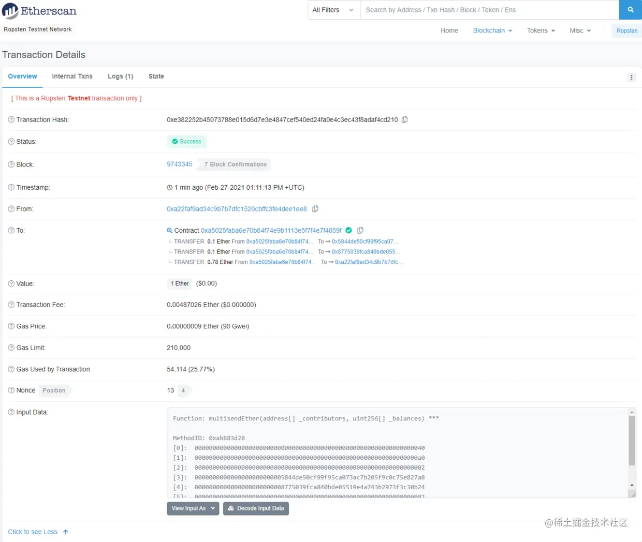Click the help icon next to To
Screen dimensions: 642x542
(x=11, y=230)
